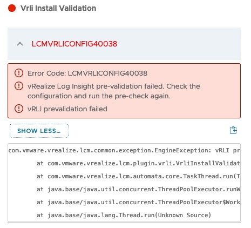
Task: Open the red LCMVRLICONFIG40038 header label
Action: point(74,44)
